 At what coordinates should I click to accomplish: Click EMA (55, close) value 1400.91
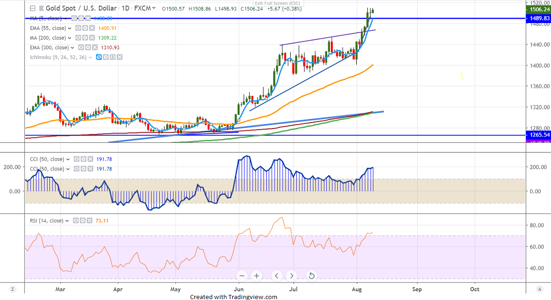pos(108,28)
